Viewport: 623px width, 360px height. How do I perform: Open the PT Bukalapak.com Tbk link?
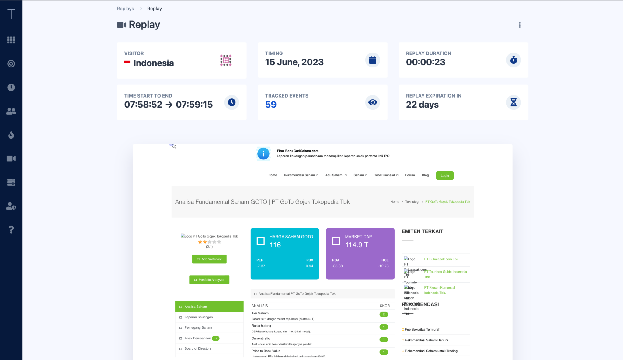click(441, 259)
